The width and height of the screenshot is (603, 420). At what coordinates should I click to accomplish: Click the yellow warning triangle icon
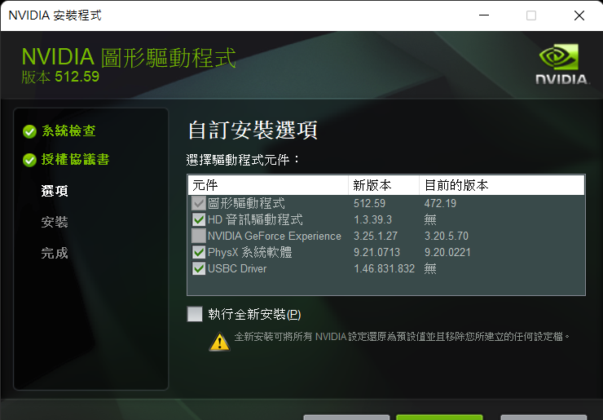coord(219,342)
